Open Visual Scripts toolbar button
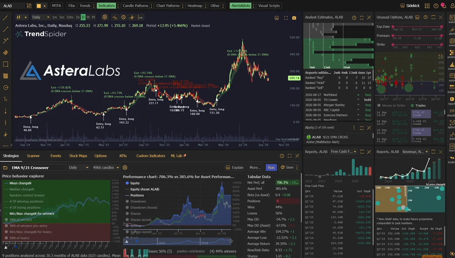The height and width of the screenshot is (258, 455). [269, 6]
